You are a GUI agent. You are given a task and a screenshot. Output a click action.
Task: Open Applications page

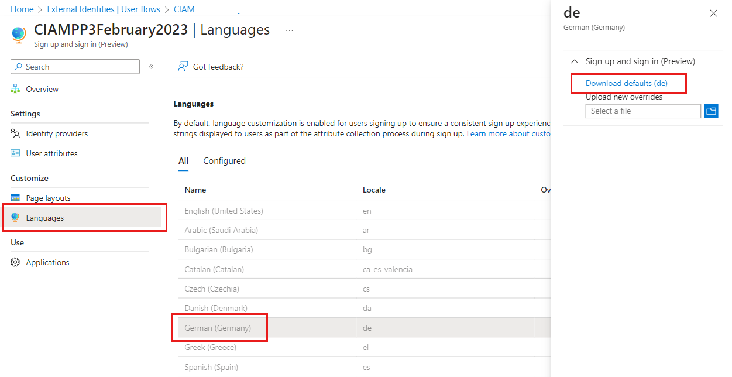[x=47, y=262]
